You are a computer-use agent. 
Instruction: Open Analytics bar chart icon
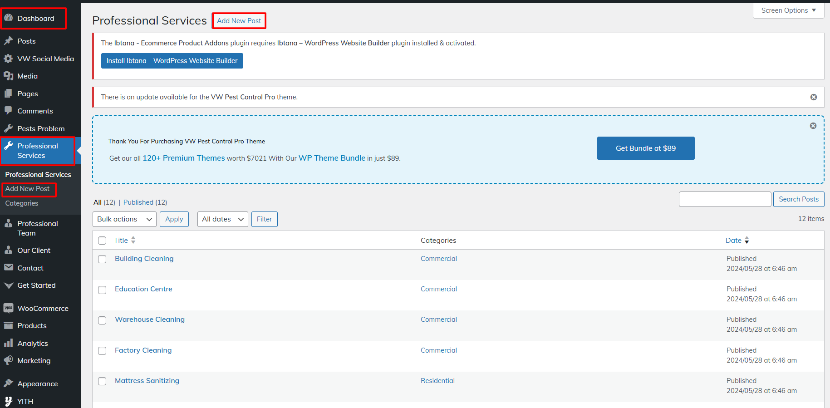[x=9, y=343]
